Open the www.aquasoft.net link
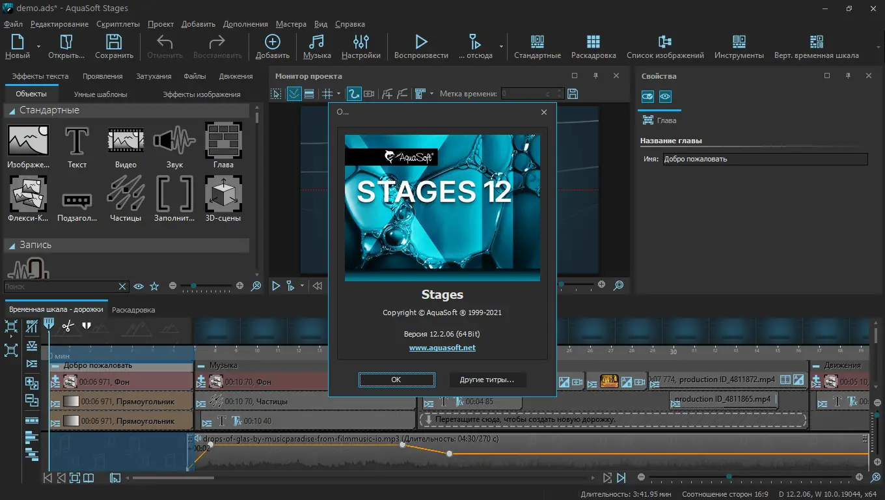The image size is (885, 500). pos(442,348)
